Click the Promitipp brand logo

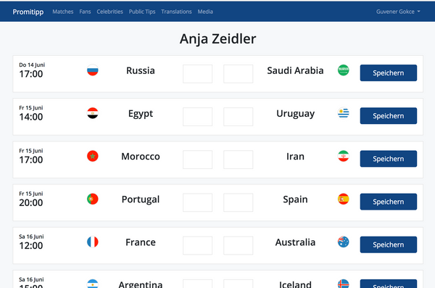pos(28,12)
